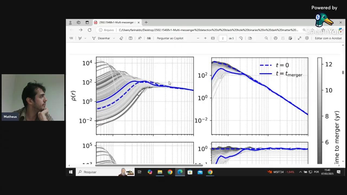
Task: Open the PDF table of contents sidebar
Action: pos(71,38)
